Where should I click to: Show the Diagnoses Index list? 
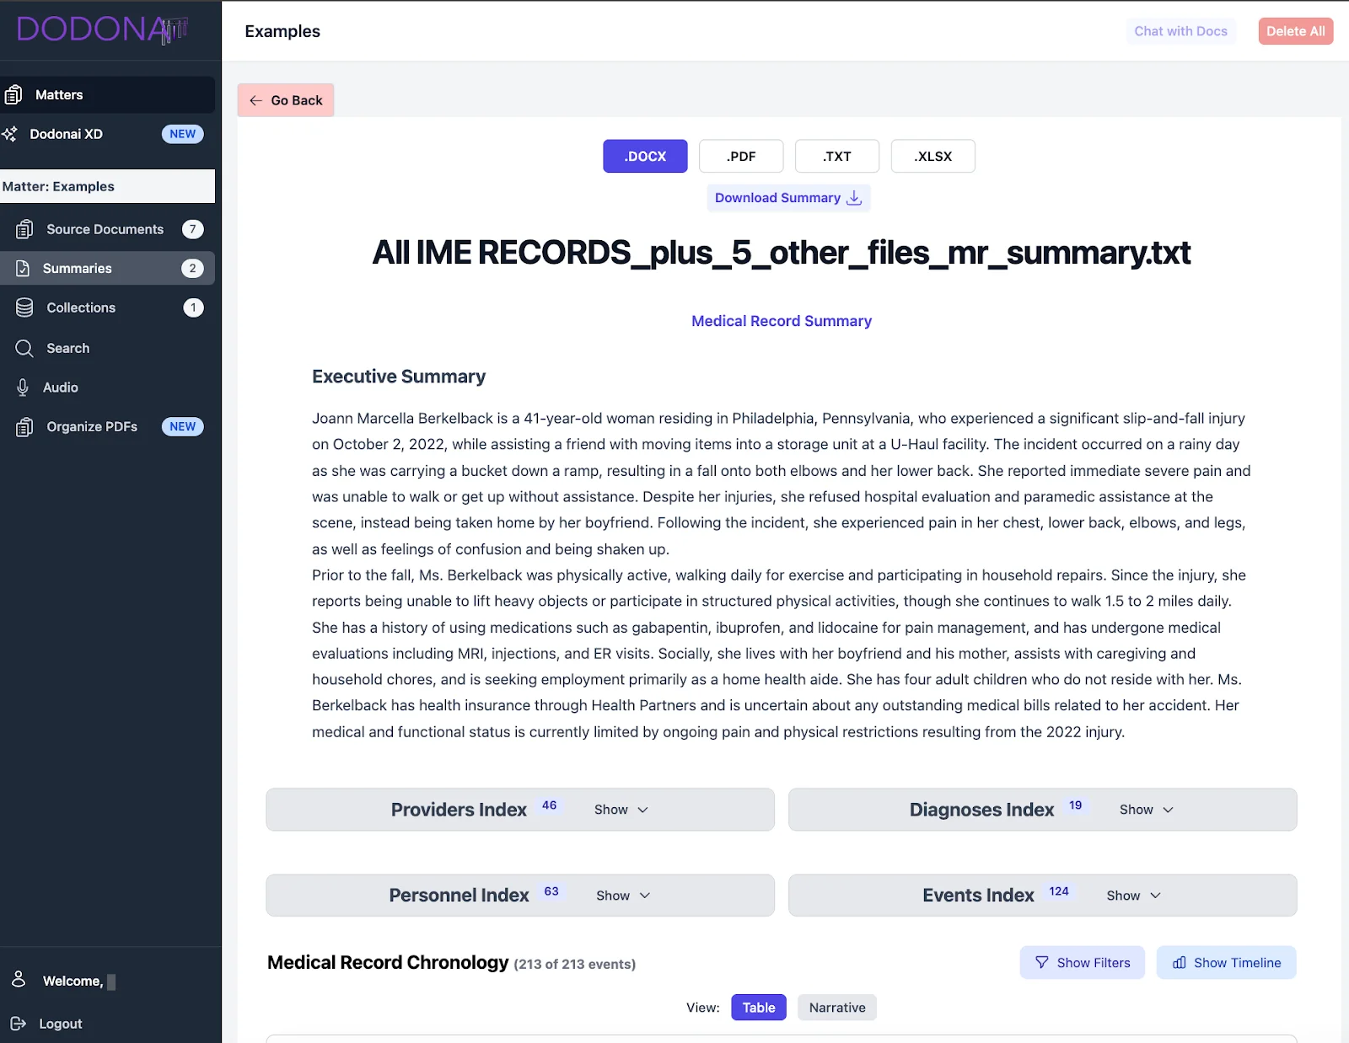1146,810
